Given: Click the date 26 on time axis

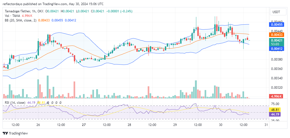Looking at the screenshot, I should [38, 125].
